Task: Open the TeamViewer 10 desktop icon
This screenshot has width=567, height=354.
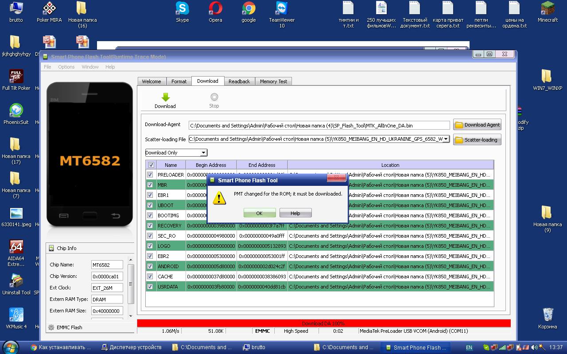Action: pyautogui.click(x=281, y=9)
